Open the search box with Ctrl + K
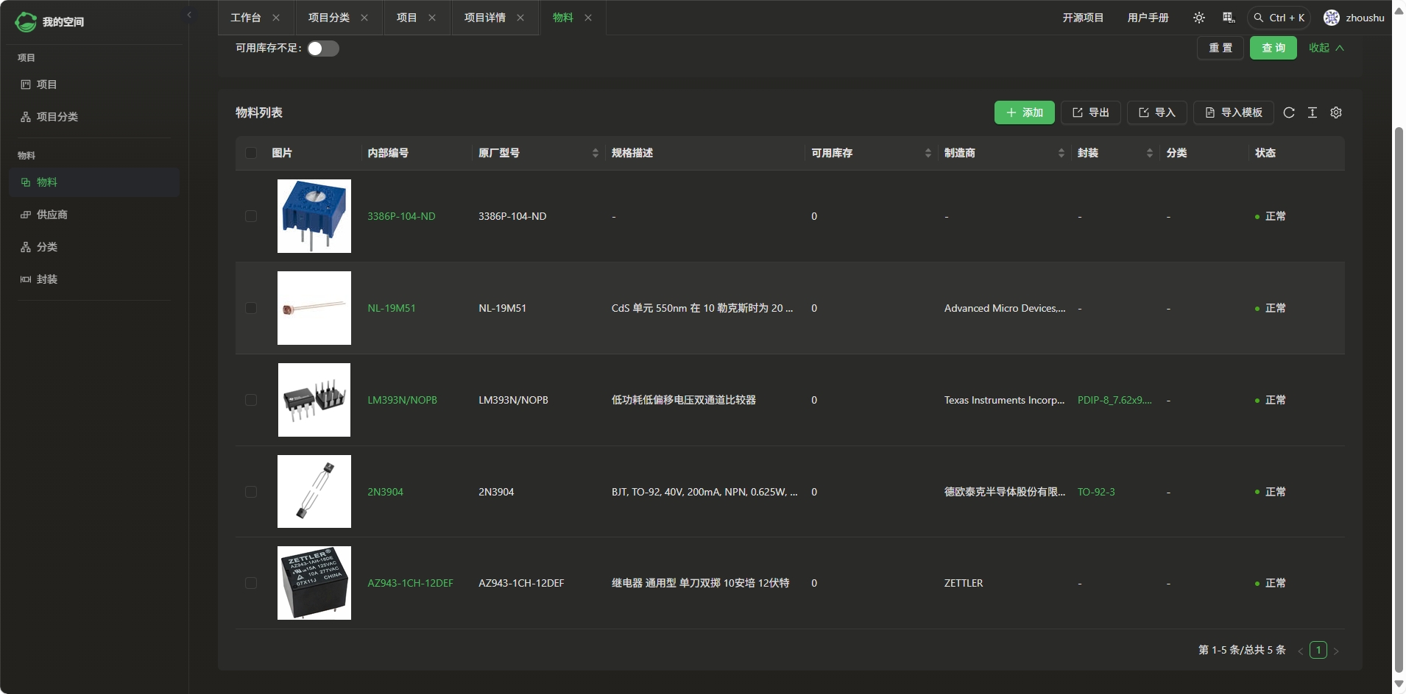1406x694 pixels. tap(1279, 18)
